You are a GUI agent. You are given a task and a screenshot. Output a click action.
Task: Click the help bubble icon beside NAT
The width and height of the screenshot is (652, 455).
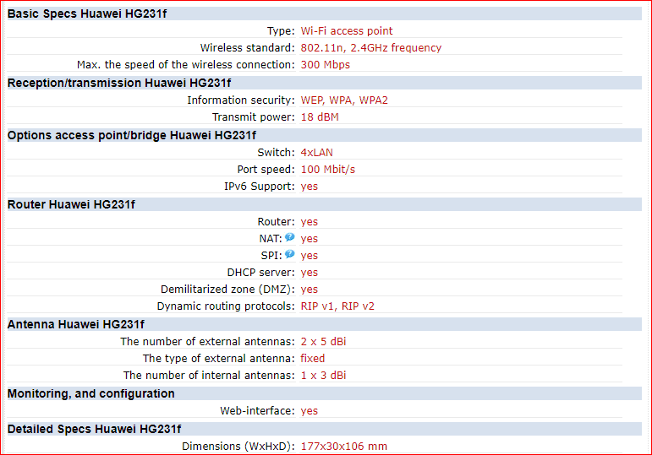(x=289, y=238)
